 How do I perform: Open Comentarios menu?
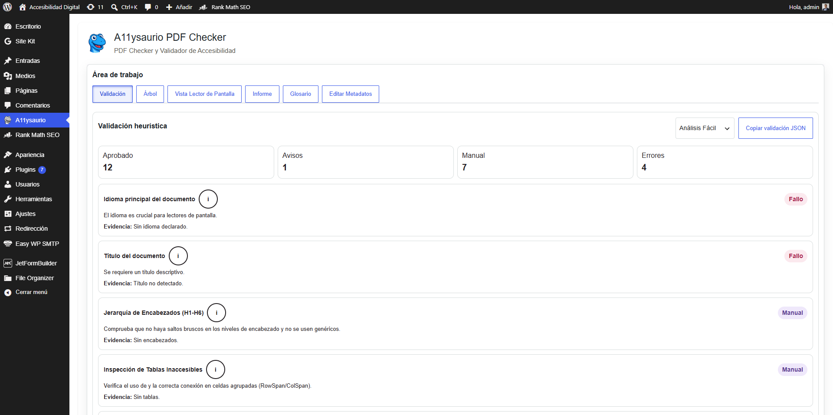pyautogui.click(x=35, y=105)
